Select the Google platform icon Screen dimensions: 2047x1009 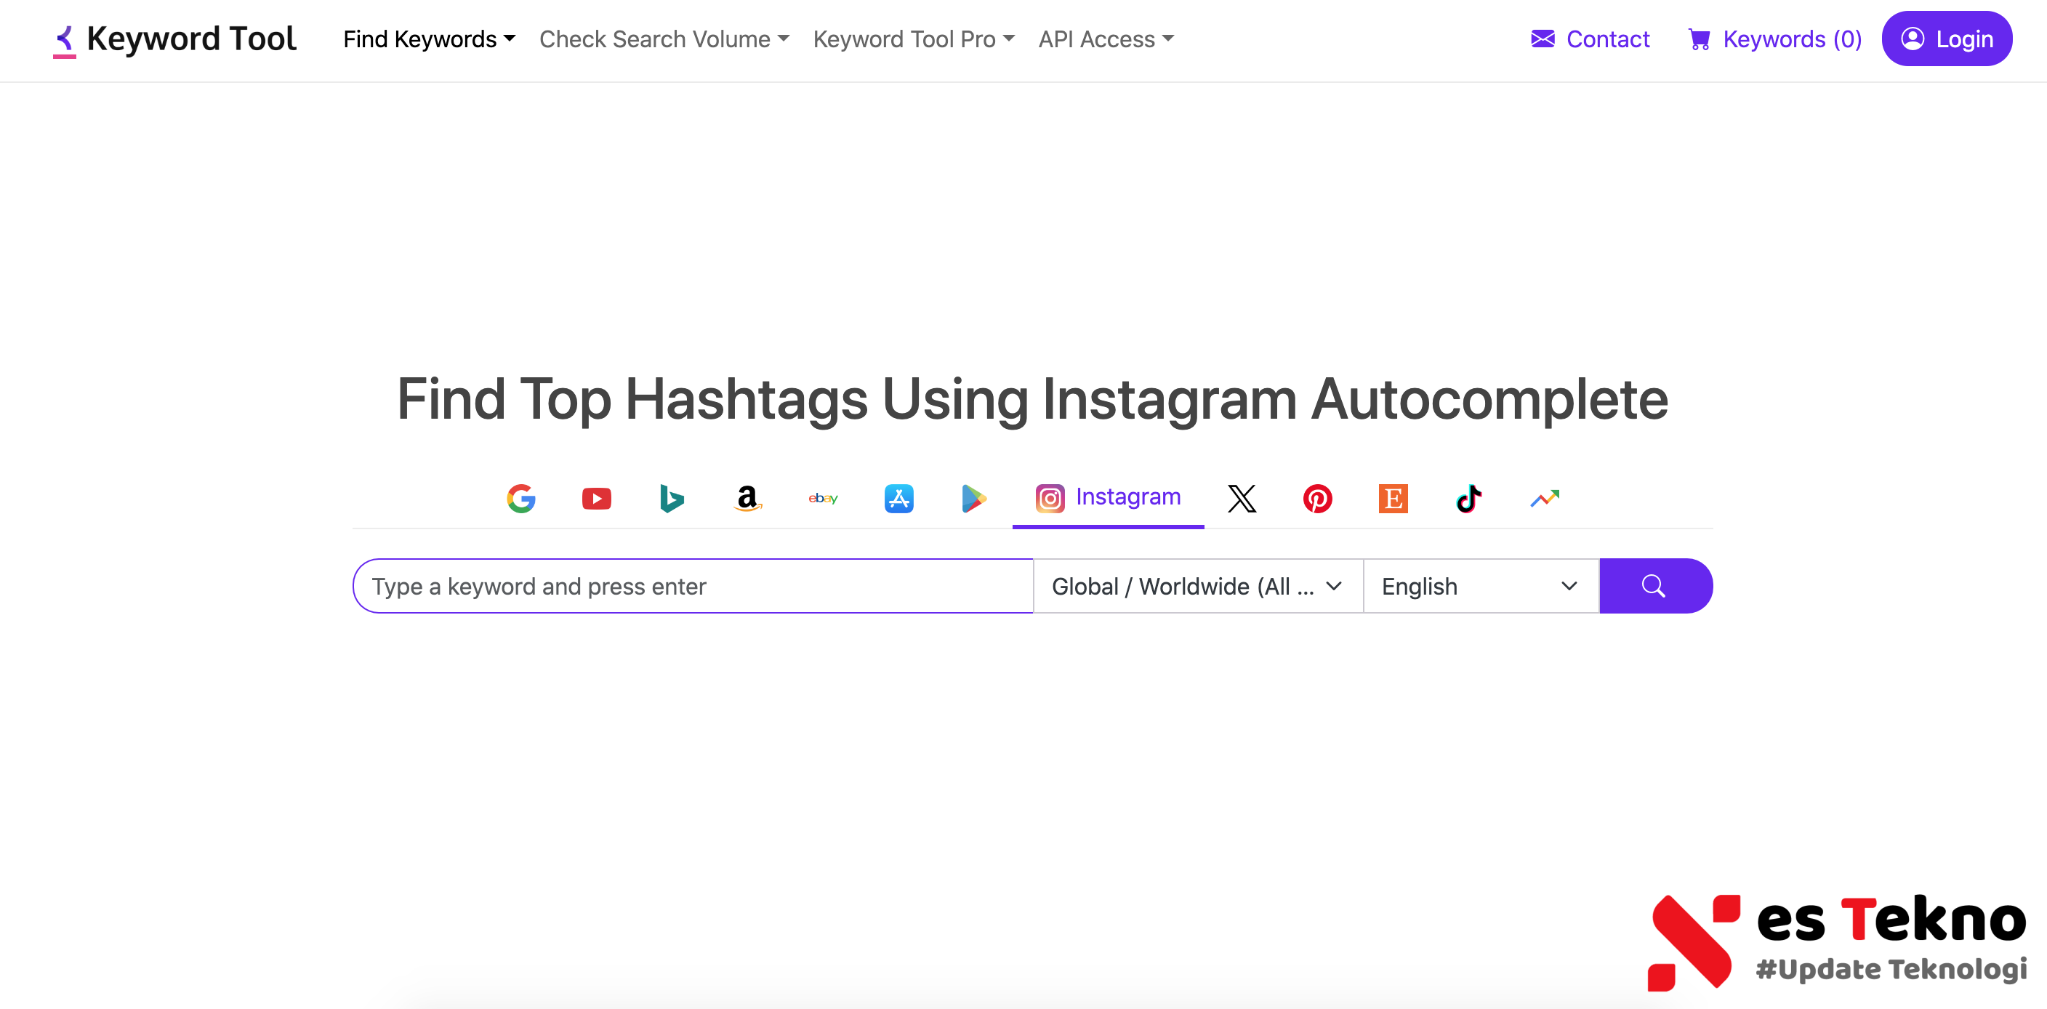point(520,498)
